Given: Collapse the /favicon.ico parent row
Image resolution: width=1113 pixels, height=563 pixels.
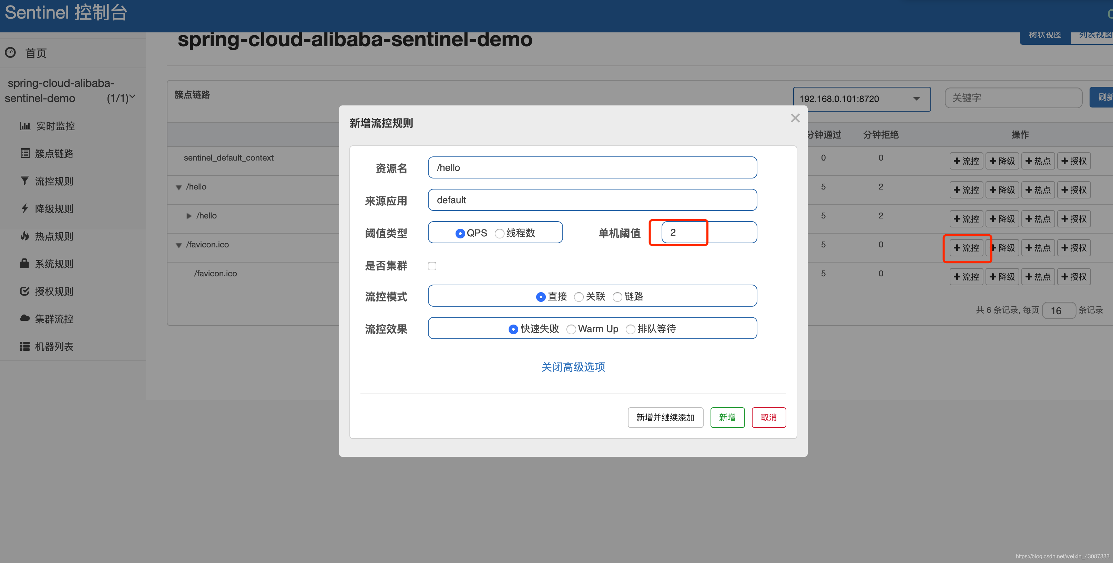Looking at the screenshot, I should coord(178,245).
